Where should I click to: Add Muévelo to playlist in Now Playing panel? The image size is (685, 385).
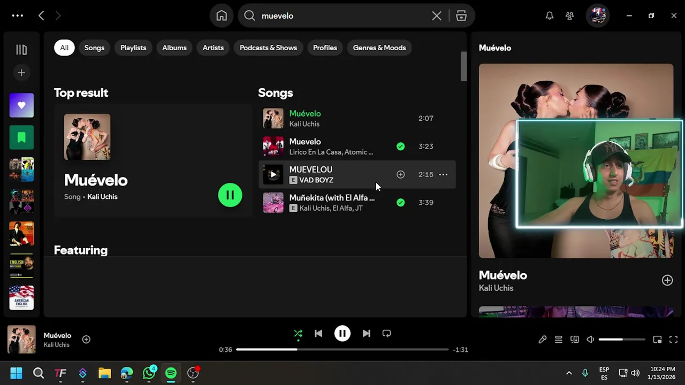coord(667,280)
